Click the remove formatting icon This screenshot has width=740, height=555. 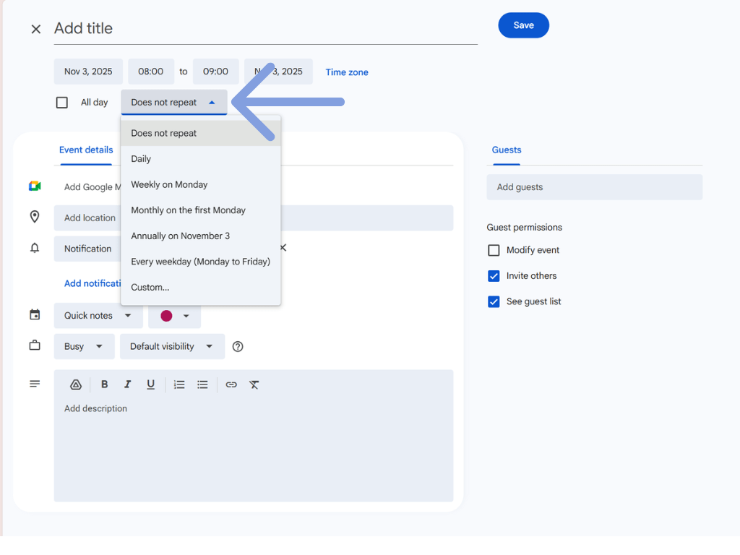(x=254, y=384)
